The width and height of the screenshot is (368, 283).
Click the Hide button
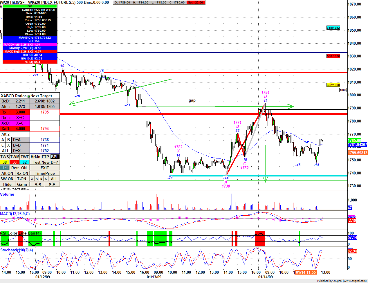coord(7,184)
